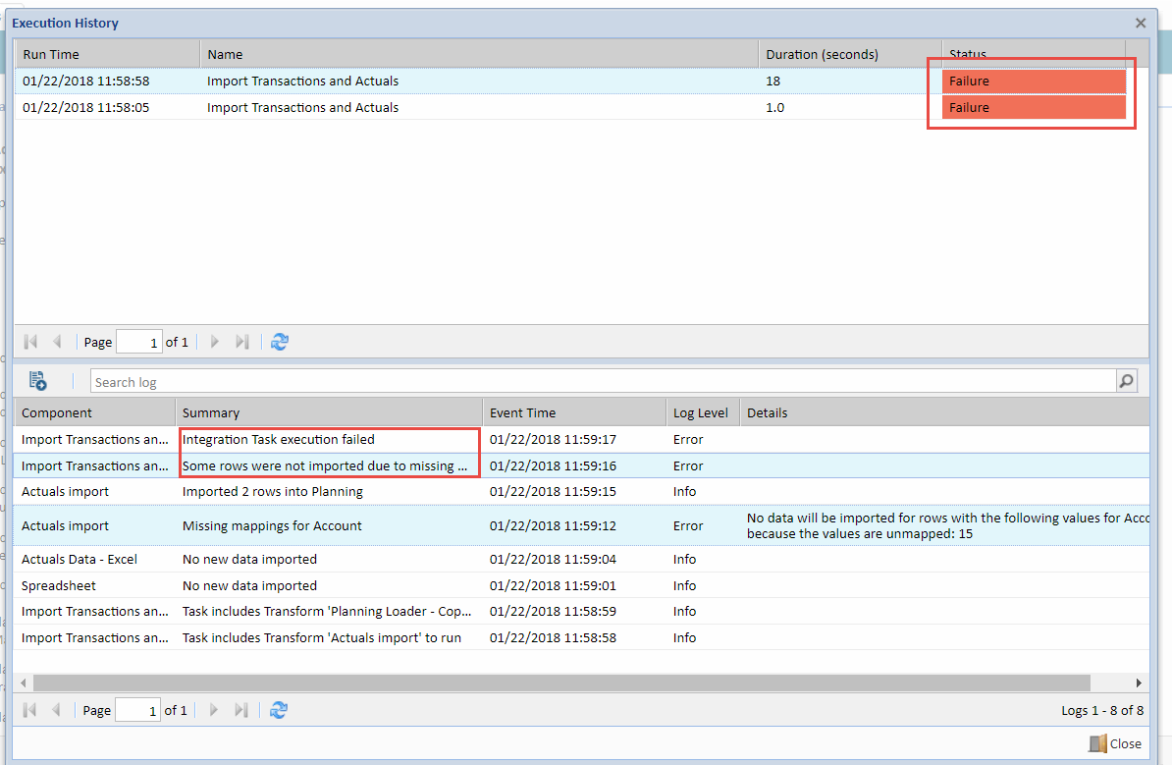Go to first page in execution history pager
Screen dimensions: 1172x765
[30, 342]
